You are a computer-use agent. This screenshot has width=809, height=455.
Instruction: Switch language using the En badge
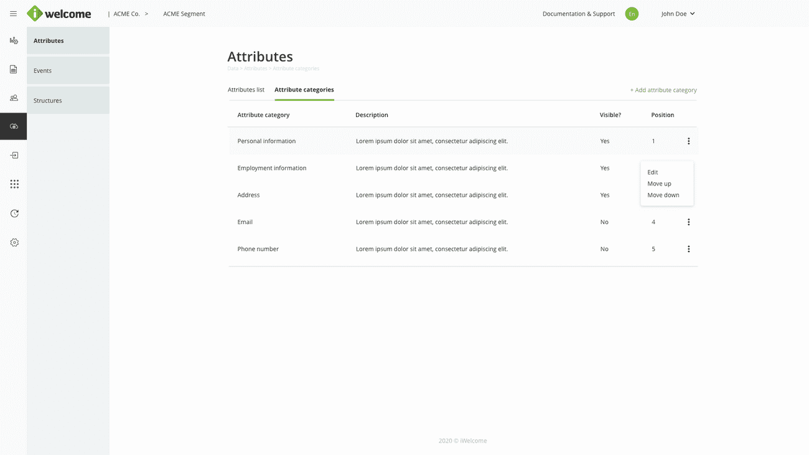point(632,14)
